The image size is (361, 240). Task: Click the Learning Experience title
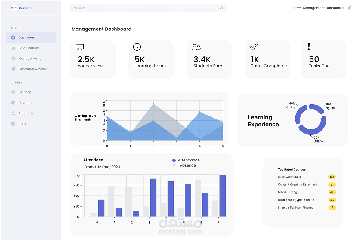[263, 121]
